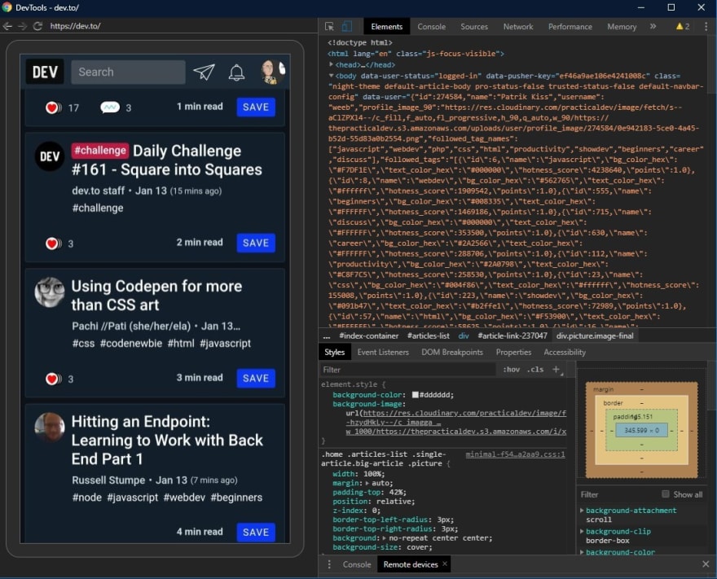Viewport: 717px width, 579px height.
Task: Open the DEV logo home link
Action: pyautogui.click(x=45, y=72)
